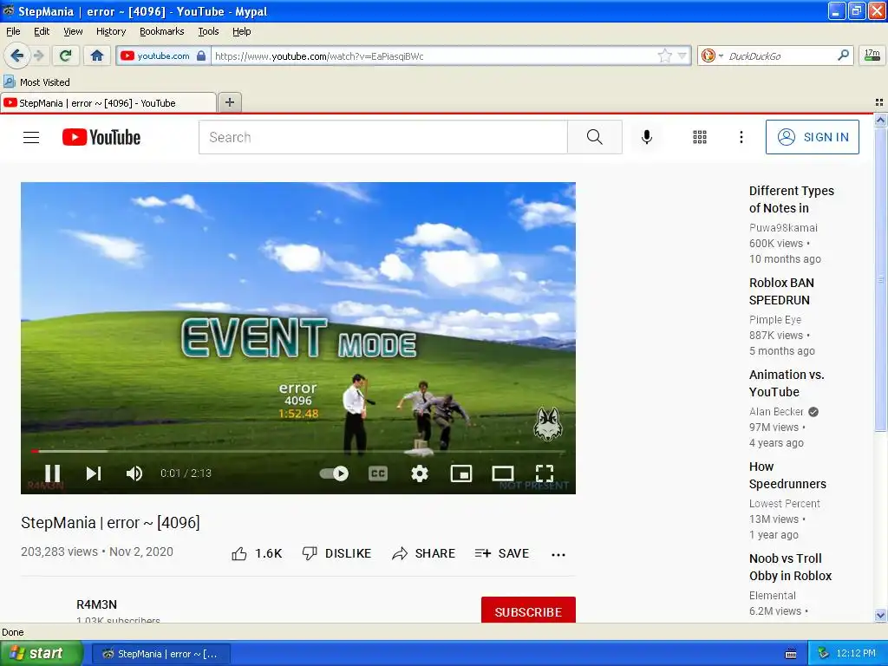Pause the video
Image resolution: width=888 pixels, height=666 pixels.
(53, 473)
